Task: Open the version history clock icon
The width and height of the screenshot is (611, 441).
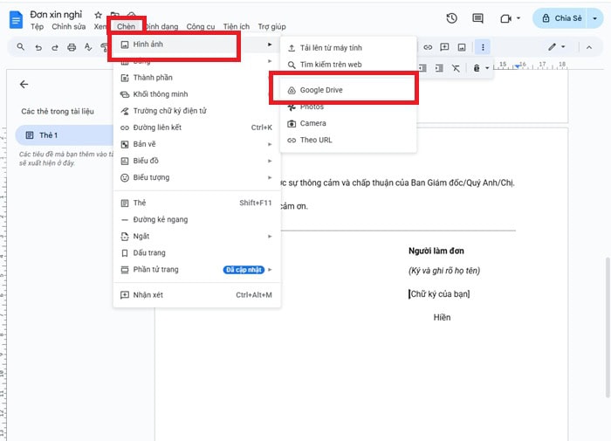Action: 451,18
